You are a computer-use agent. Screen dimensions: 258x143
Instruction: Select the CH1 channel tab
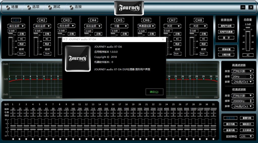click(16, 20)
